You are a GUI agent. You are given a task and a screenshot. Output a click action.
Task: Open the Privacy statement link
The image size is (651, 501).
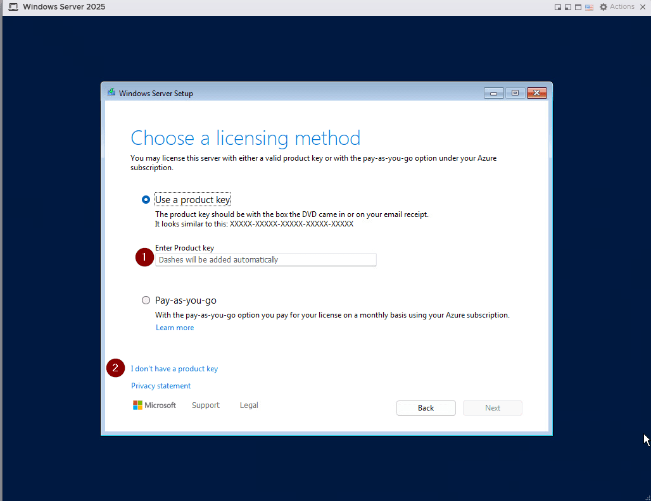(161, 386)
